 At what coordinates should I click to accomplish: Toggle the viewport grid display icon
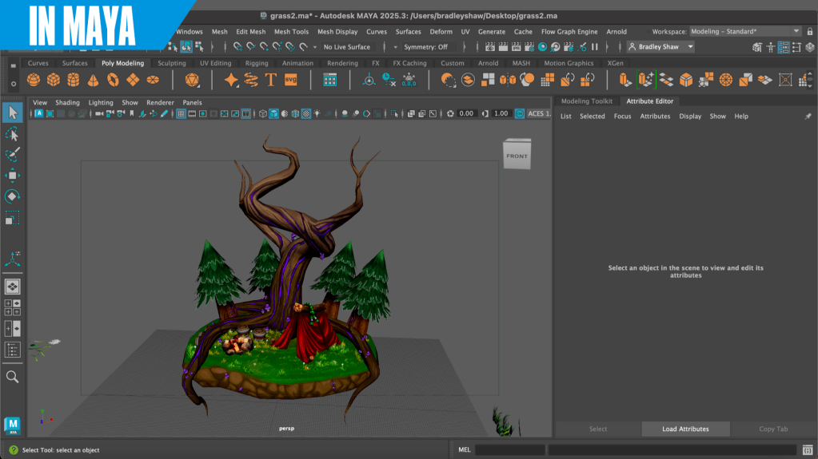(x=181, y=114)
